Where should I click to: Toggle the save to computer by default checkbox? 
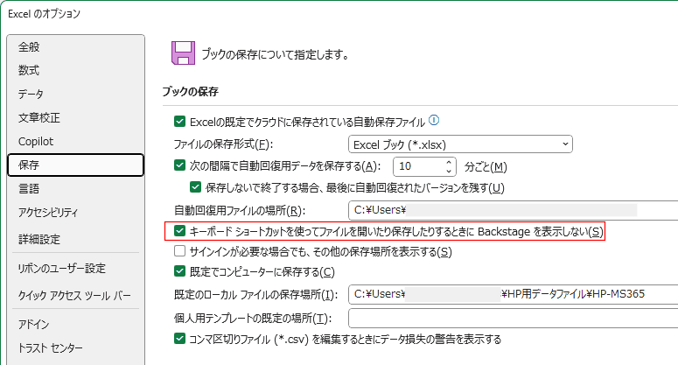tap(180, 272)
